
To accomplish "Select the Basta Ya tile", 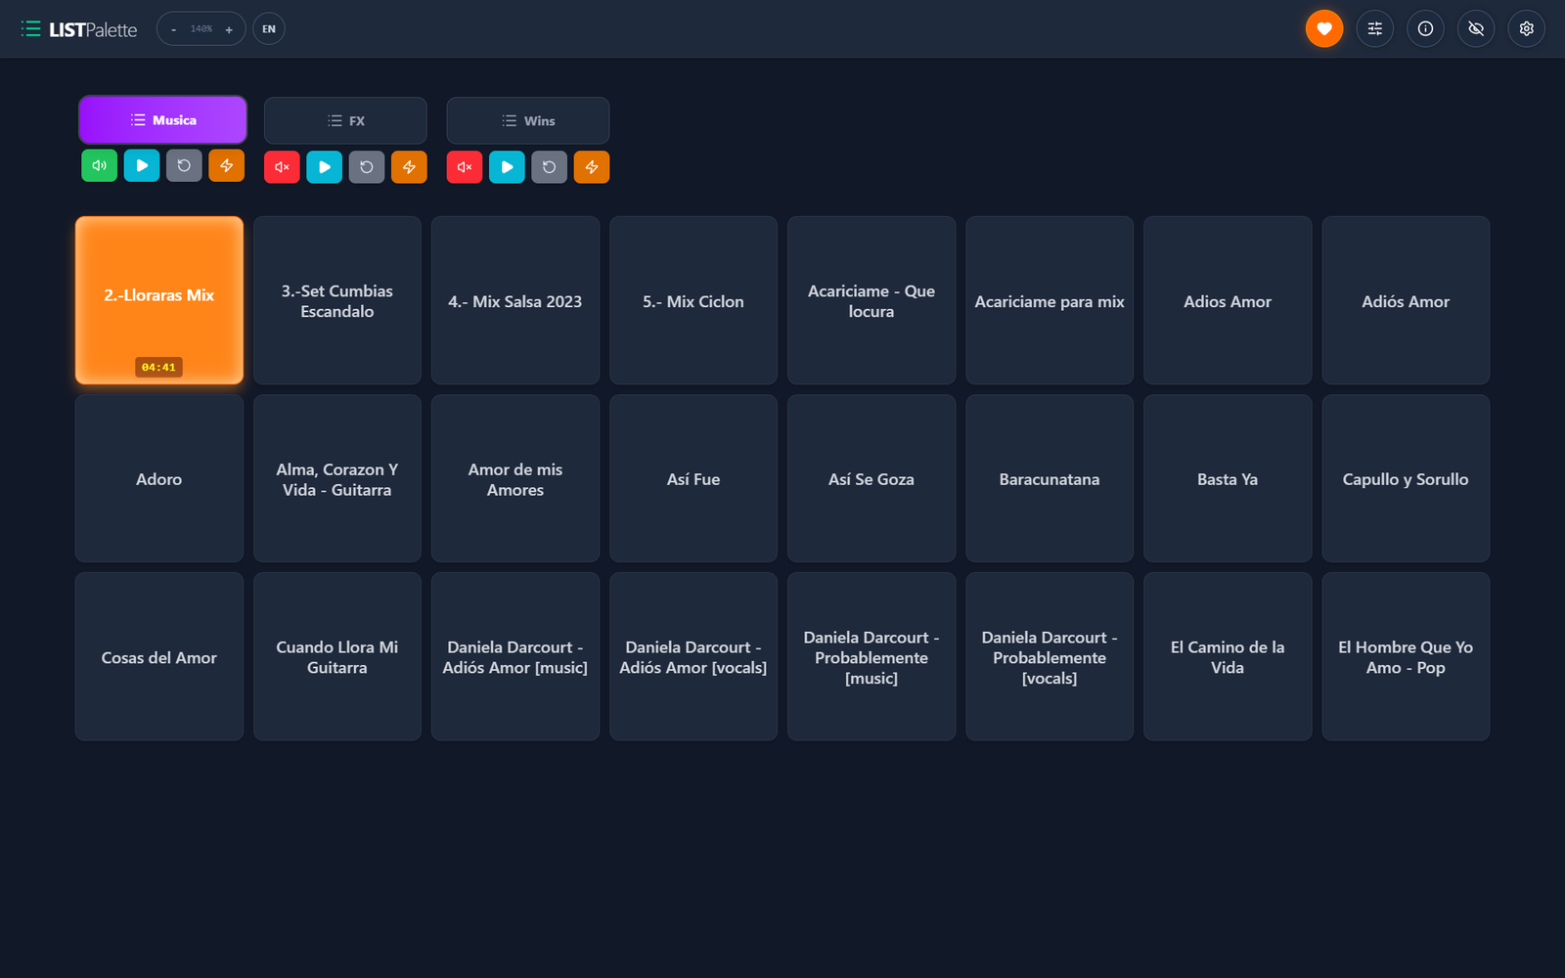I will pyautogui.click(x=1227, y=479).
